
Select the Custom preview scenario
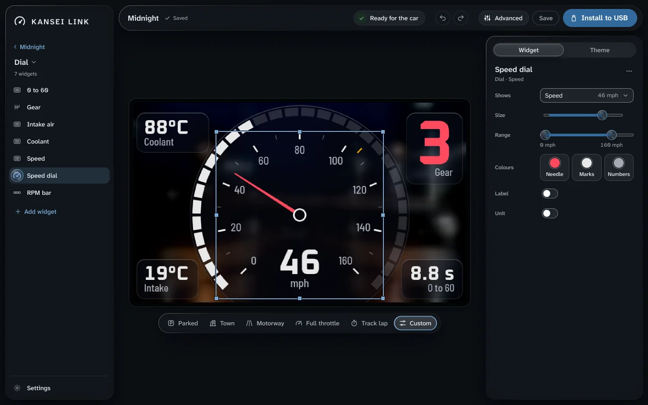coord(415,323)
